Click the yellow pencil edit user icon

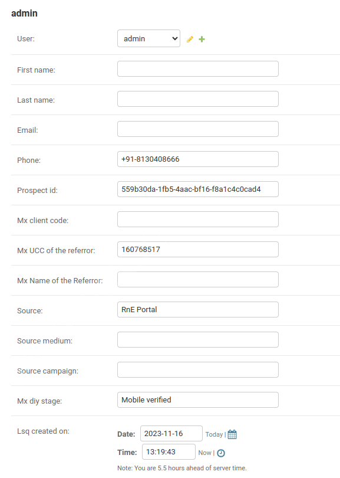(x=190, y=39)
